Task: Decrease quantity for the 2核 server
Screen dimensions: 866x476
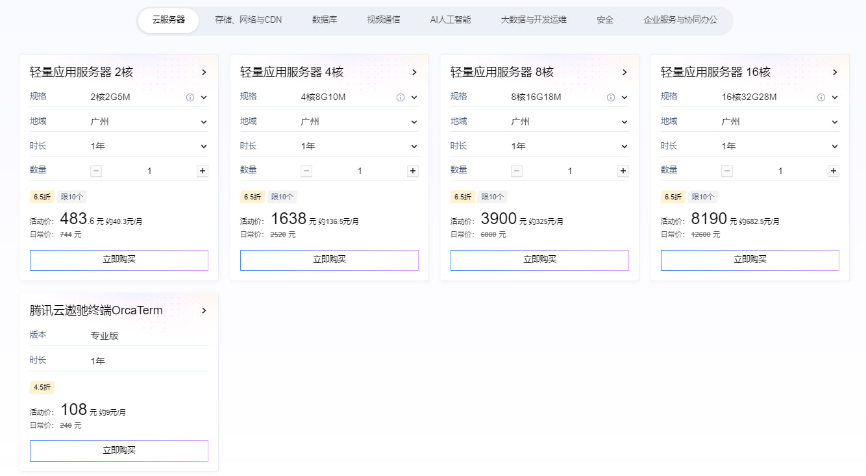Action: pyautogui.click(x=96, y=171)
